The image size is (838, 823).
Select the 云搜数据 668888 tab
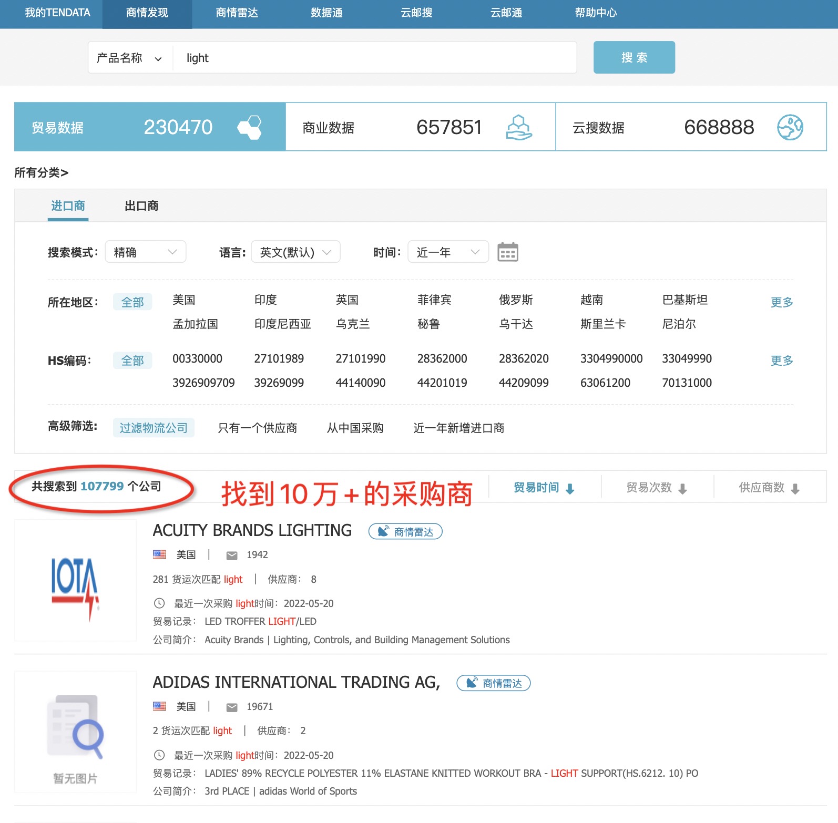click(x=691, y=127)
